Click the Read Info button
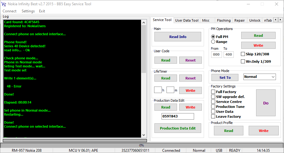The image size is (284, 153). coord(178,37)
